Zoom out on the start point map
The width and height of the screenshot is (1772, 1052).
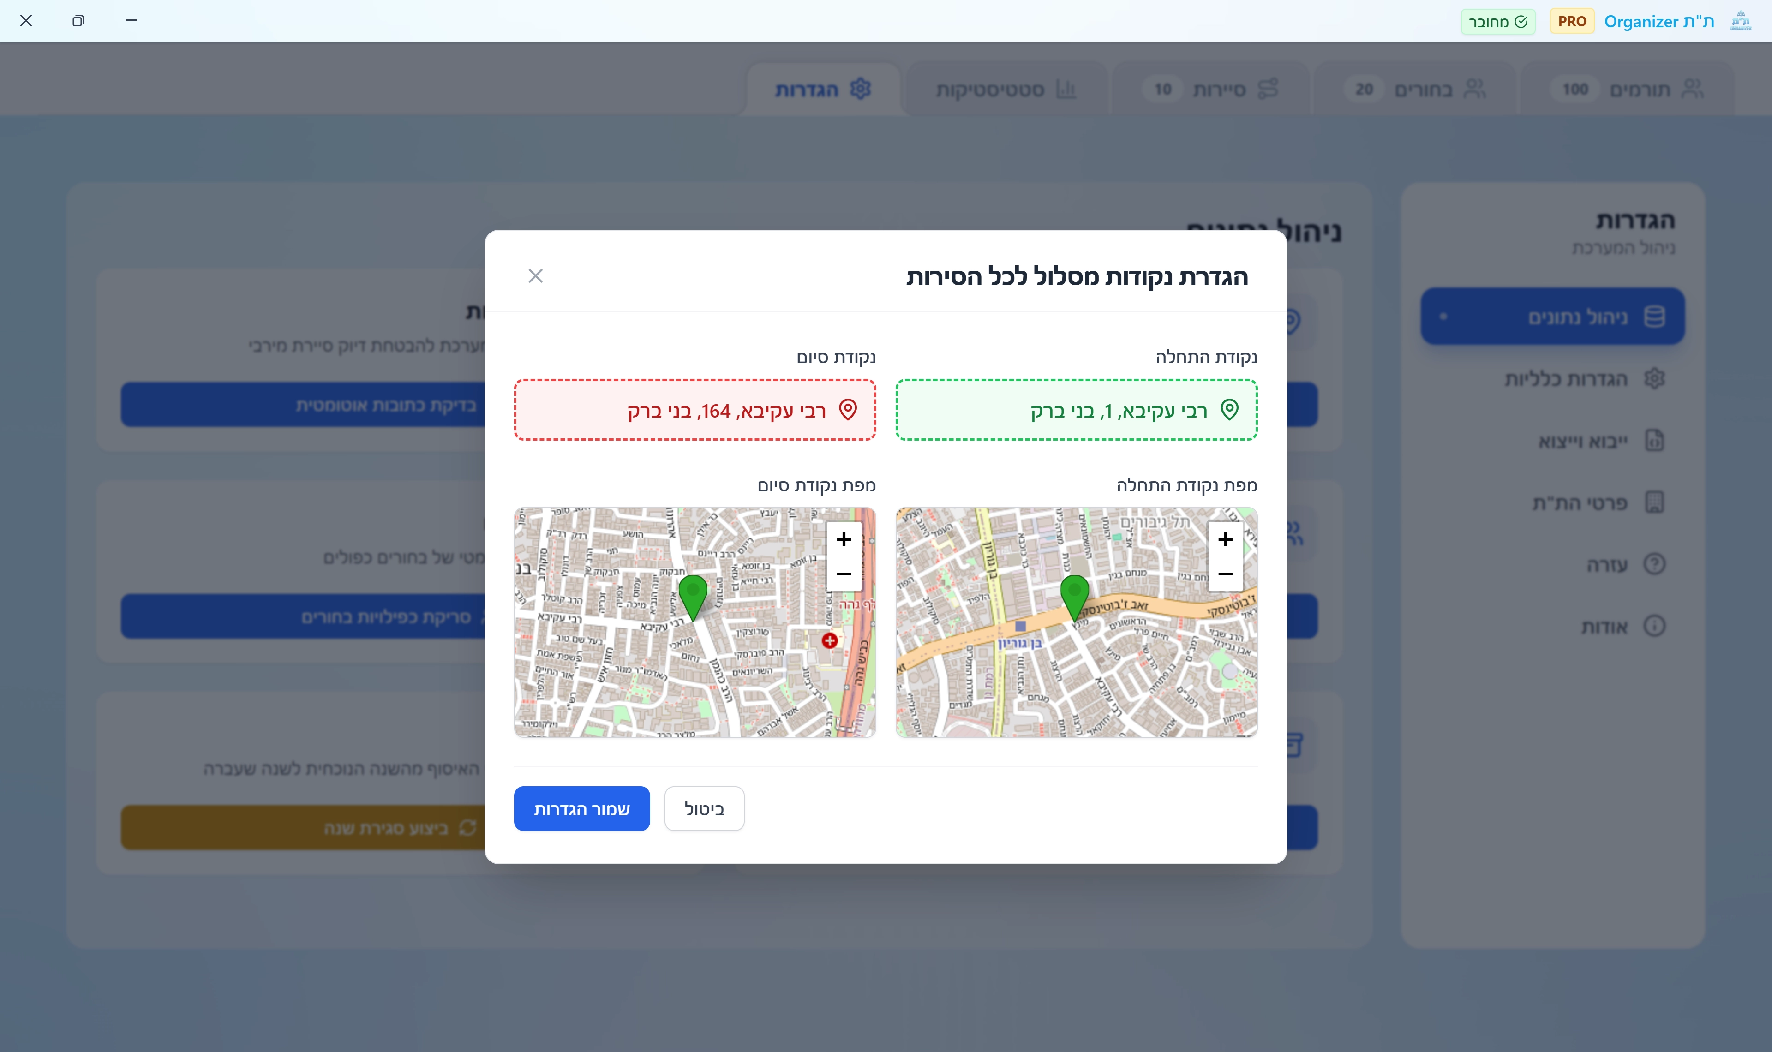1225,574
